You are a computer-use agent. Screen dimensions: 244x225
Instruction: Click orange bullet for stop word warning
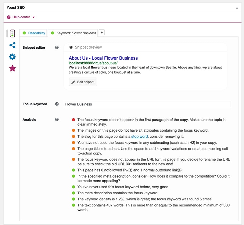tap(74, 137)
